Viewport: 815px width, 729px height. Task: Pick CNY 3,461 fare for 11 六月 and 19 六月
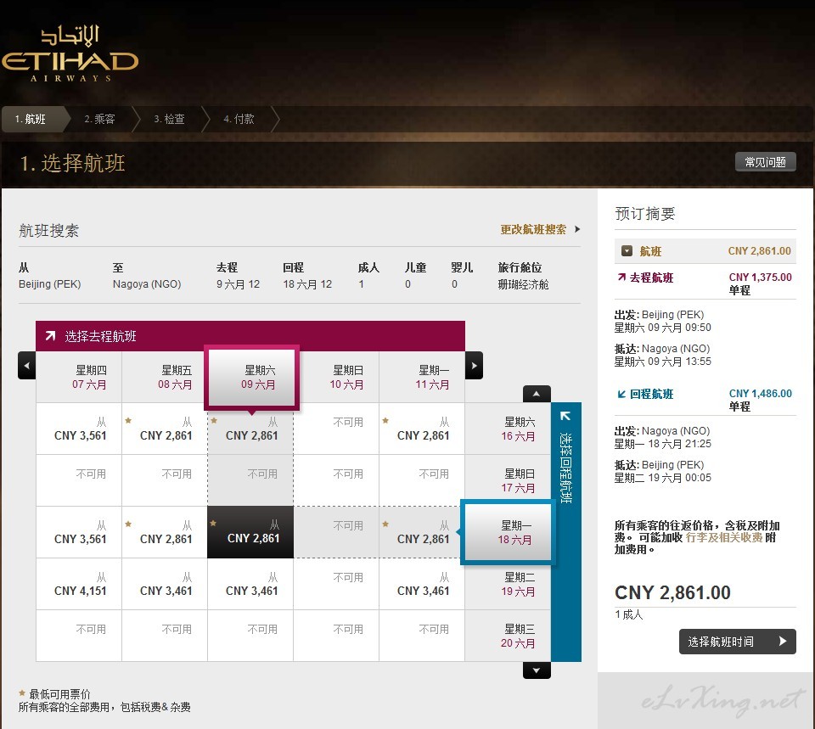tap(422, 584)
